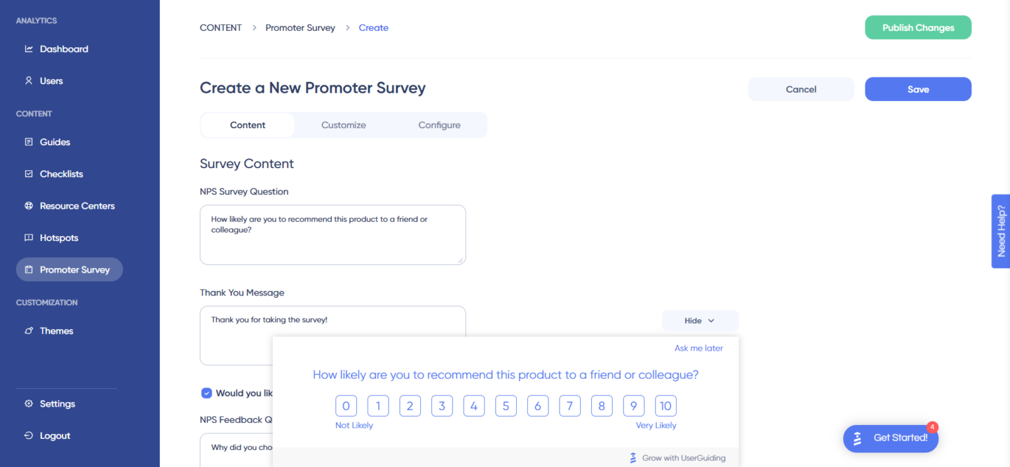Select score 10 in the NPS preview
Image resolution: width=1010 pixels, height=467 pixels.
[665, 405]
